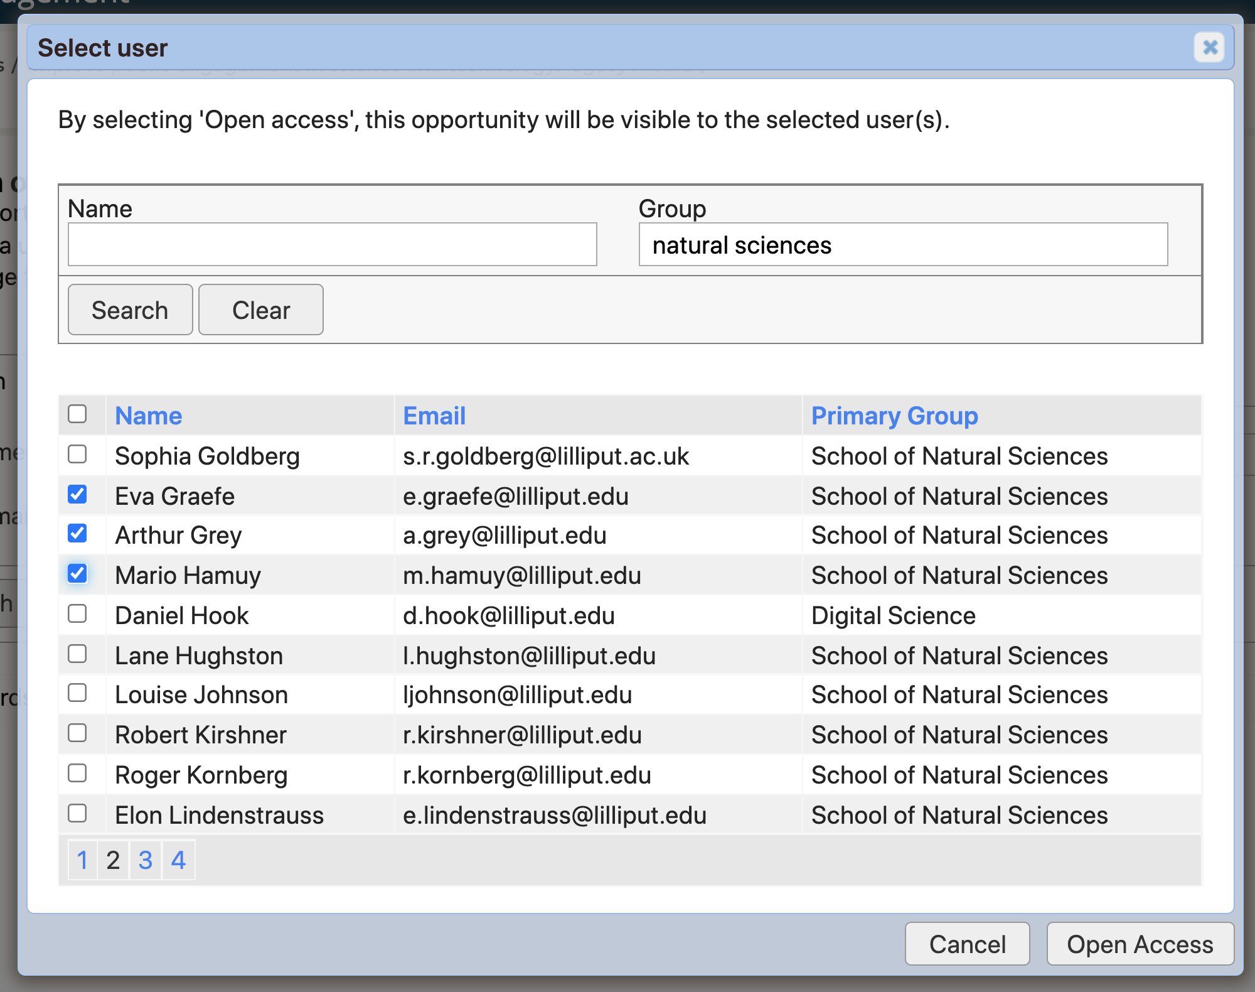Screen dimensions: 1255x992
Task: Uncheck Eva Graefe's checkbox
Action: (77, 495)
